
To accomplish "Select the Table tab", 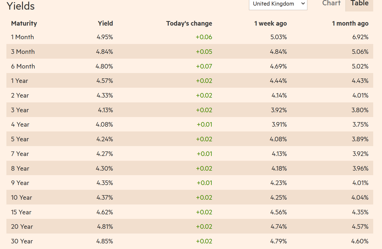I will (x=359, y=3).
